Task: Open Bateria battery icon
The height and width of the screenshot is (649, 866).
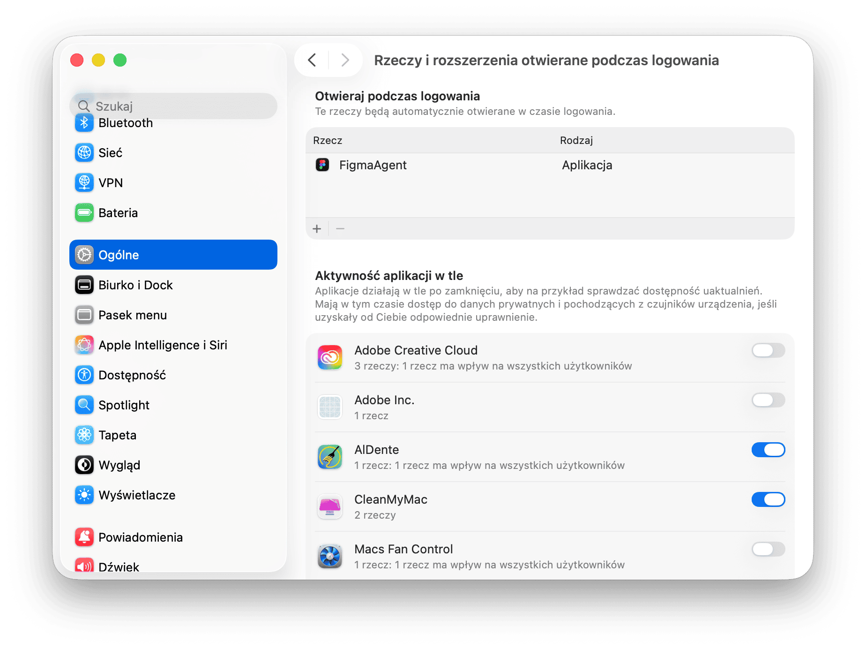Action: point(84,213)
